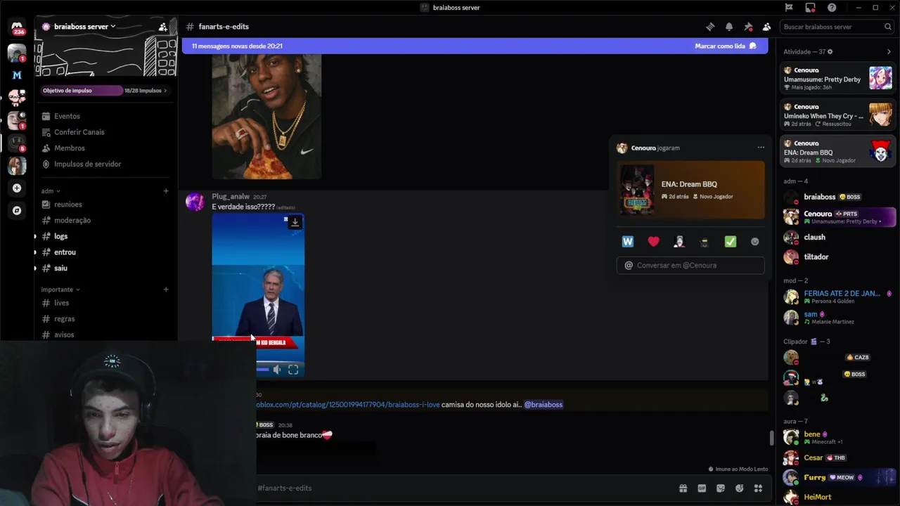Mute the video volume icon
900x506 pixels.
point(277,370)
